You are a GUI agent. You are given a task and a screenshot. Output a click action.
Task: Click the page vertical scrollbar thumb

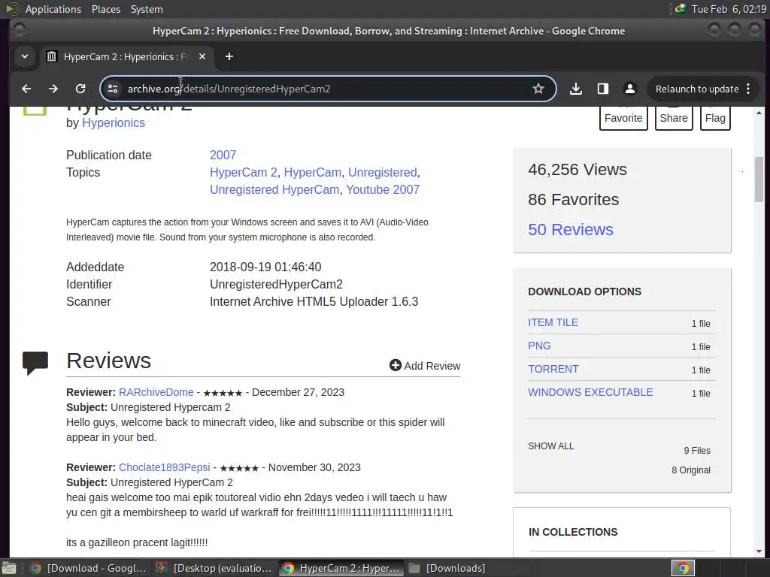(759, 179)
